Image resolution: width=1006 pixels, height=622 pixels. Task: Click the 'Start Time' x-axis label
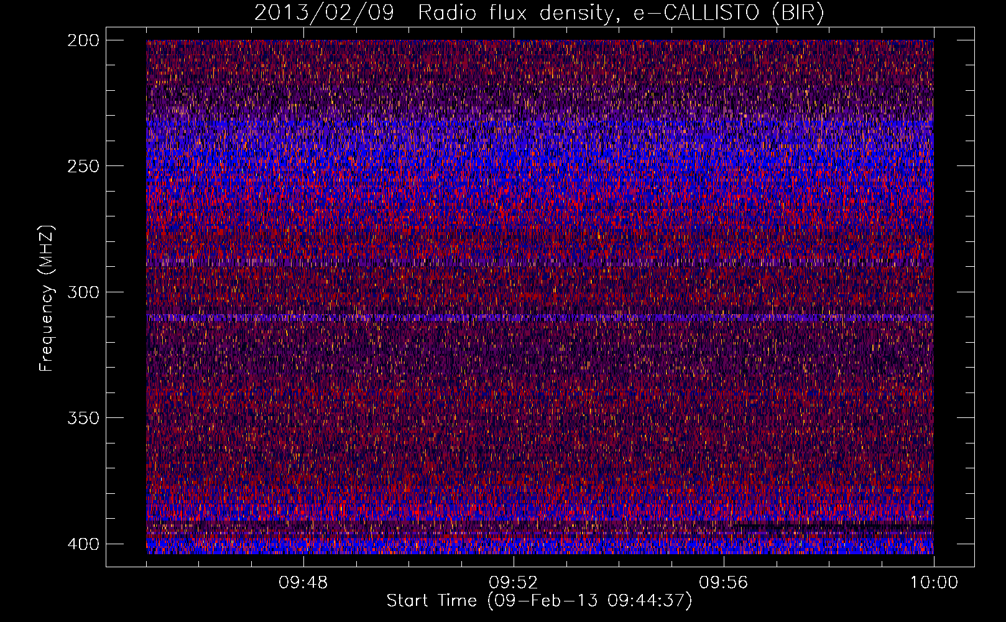tap(539, 601)
